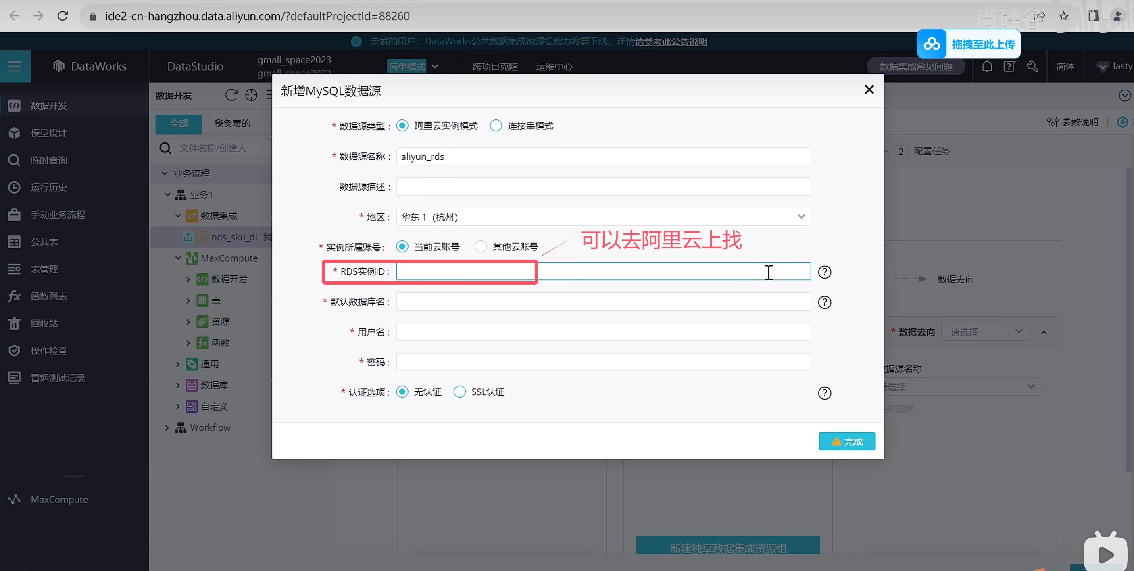The image size is (1134, 571).
Task: Switch to 我负责的 tab
Action: [232, 124]
